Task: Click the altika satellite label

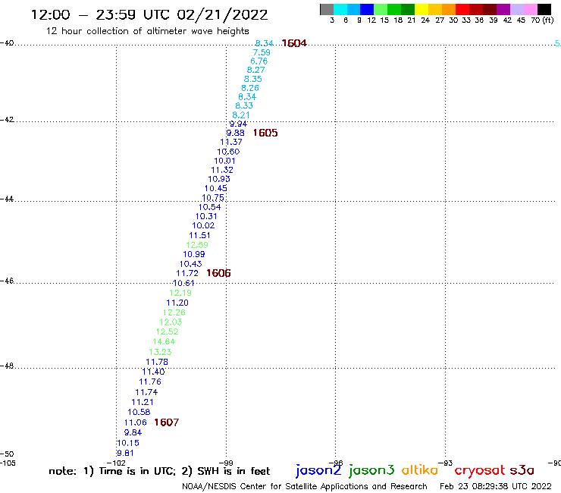Action: pos(420,470)
